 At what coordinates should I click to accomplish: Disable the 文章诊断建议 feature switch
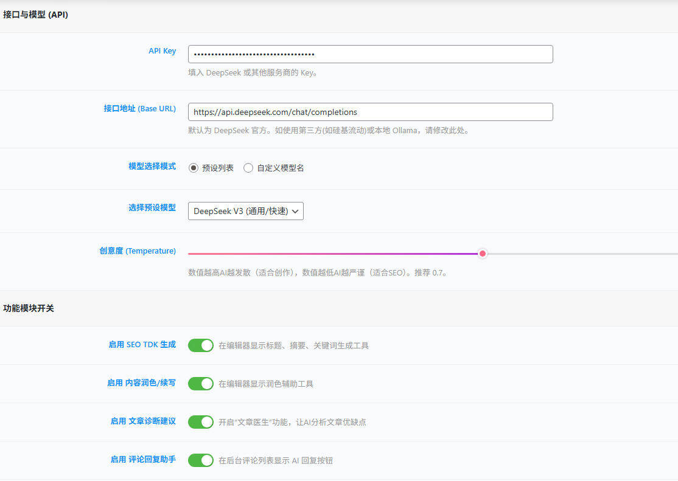(200, 421)
